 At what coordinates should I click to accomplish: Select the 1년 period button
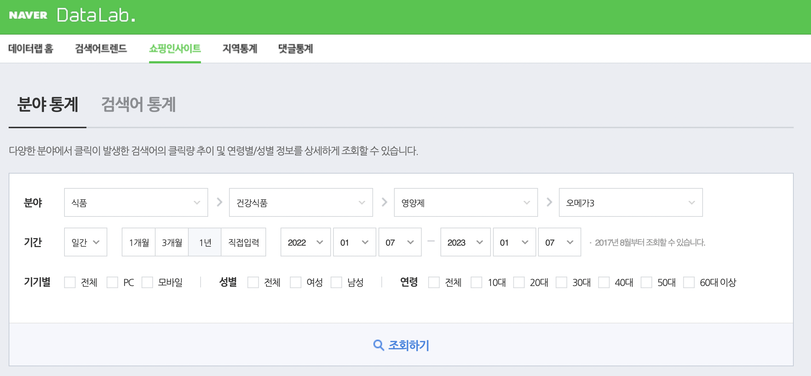coord(205,242)
